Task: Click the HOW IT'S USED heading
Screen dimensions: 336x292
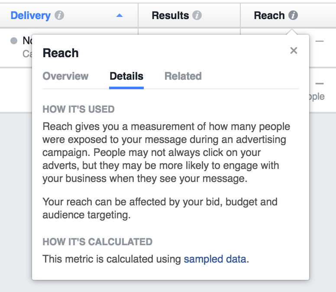Action: point(78,109)
